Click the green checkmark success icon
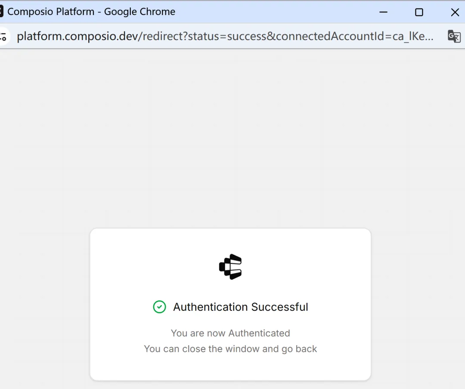The width and height of the screenshot is (465, 389). [159, 307]
